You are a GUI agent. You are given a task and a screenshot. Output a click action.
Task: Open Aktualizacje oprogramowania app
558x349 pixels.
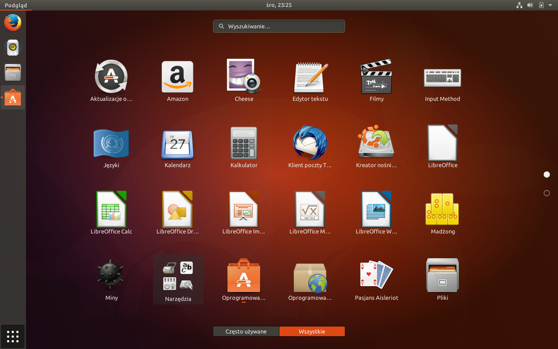click(x=111, y=81)
